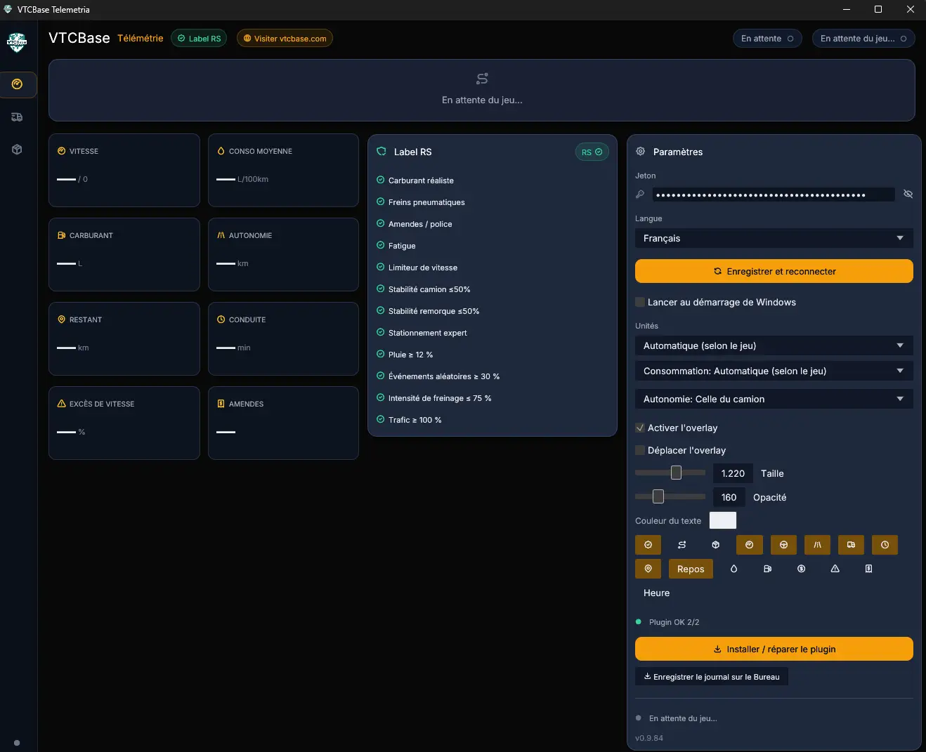Open the Visiter vtcbase.com link
Viewport: 926px width, 752px height.
[x=285, y=39]
